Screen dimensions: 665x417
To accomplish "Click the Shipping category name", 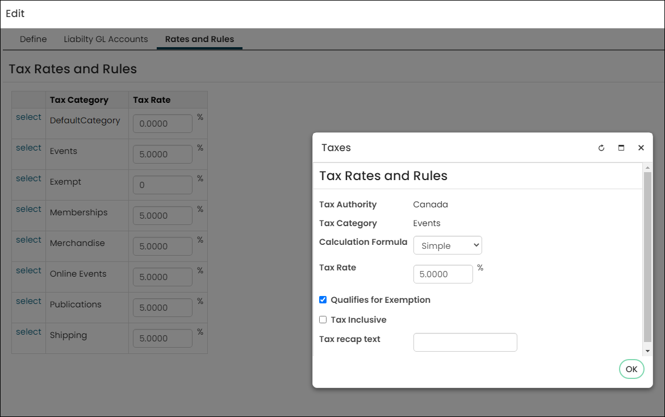I will point(68,335).
